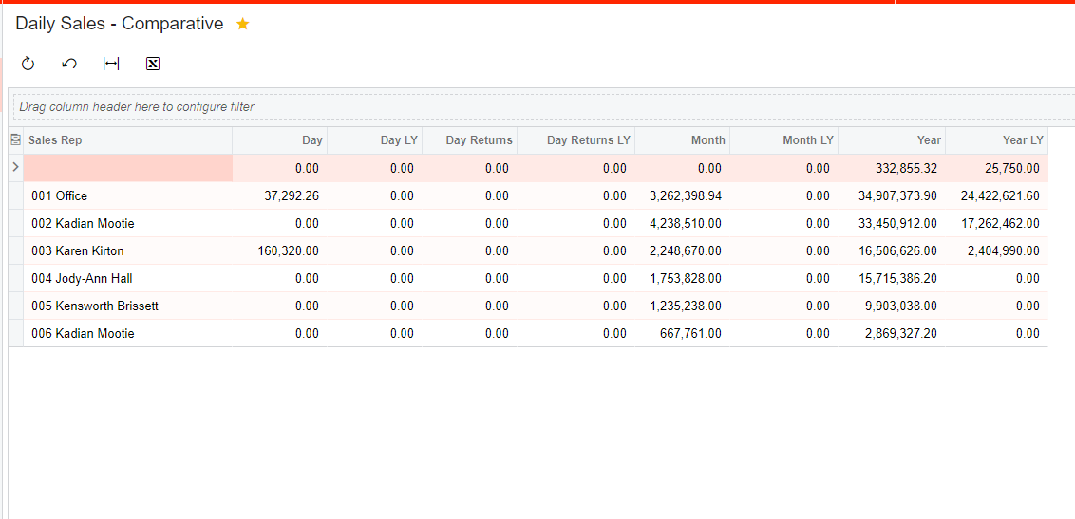
Task: Open the grid column configuration icon
Action: [15, 140]
